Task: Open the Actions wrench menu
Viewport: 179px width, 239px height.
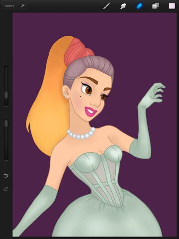Action: [x=23, y=6]
